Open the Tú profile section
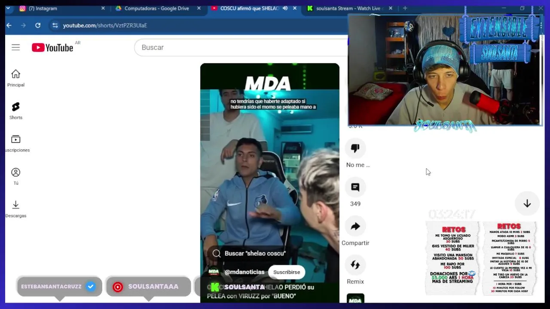 click(x=15, y=176)
